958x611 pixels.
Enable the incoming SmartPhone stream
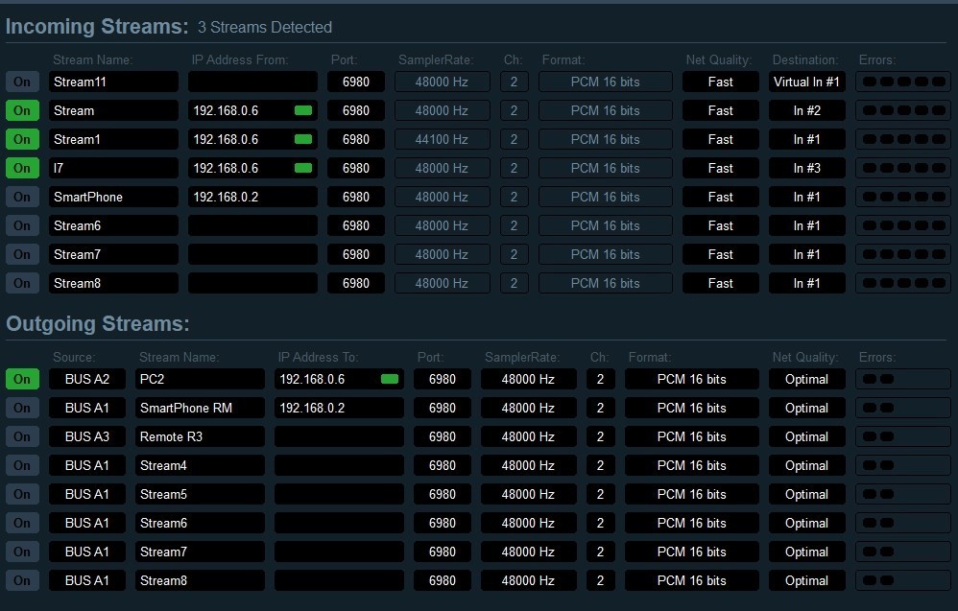(22, 197)
